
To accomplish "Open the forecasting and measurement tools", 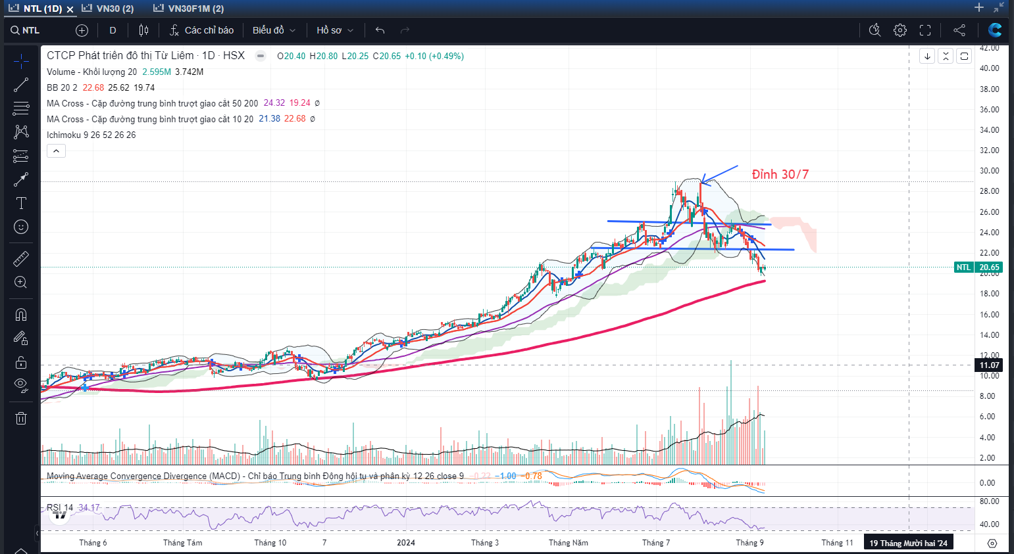I will click(21, 156).
